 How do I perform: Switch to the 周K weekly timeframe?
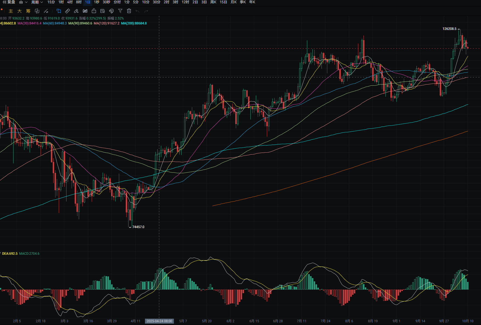(x=213, y=2)
